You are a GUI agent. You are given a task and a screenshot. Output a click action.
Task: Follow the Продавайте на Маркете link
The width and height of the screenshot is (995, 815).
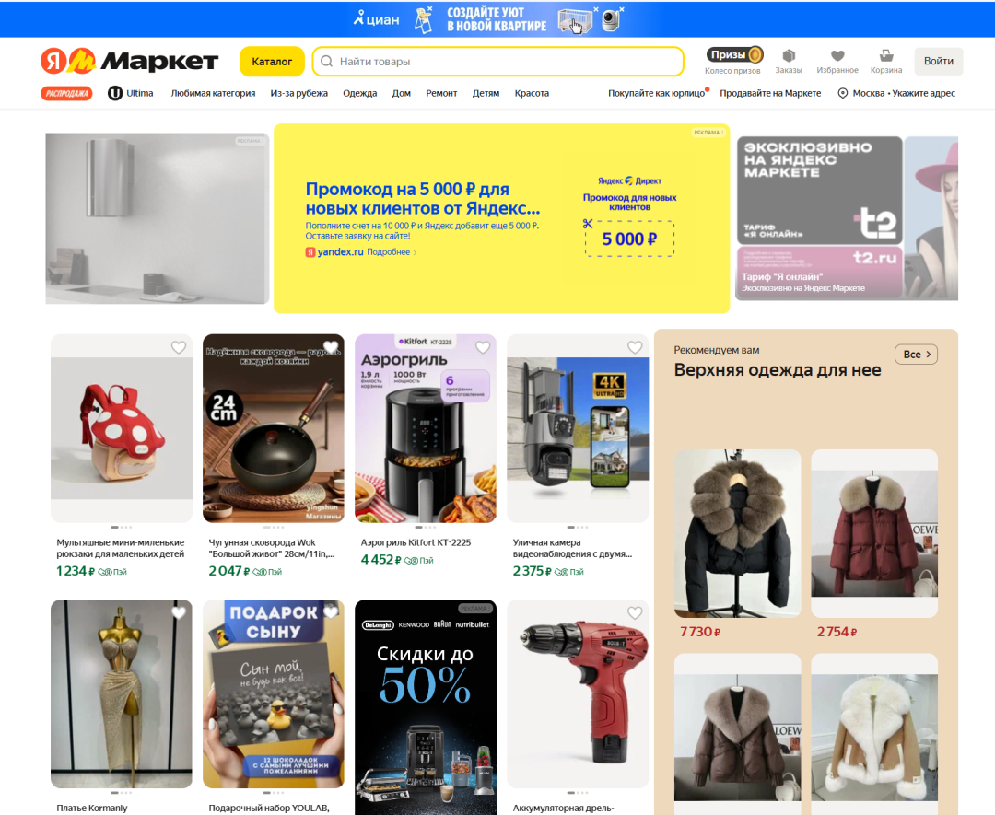click(770, 93)
